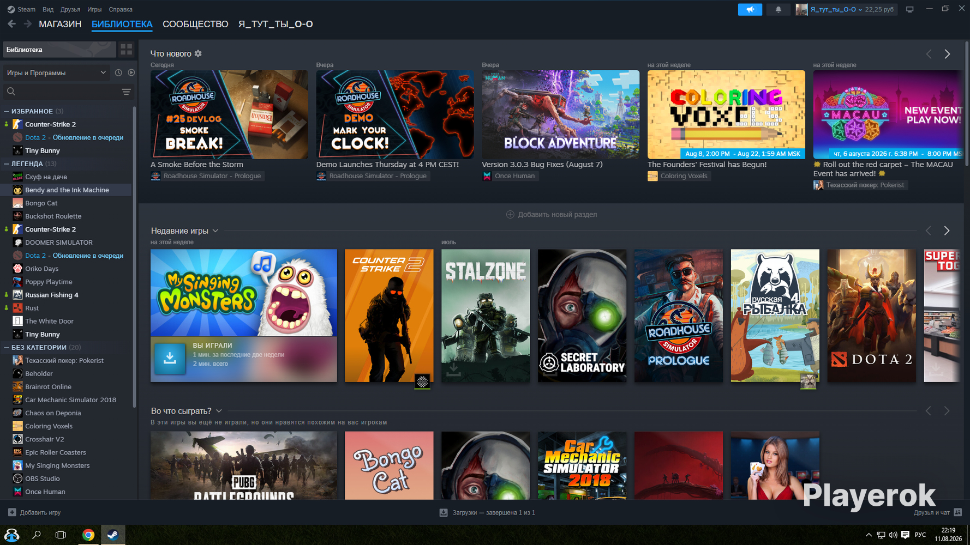The width and height of the screenshot is (970, 545).
Task: Click Steam icon in the taskbar
Action: (x=113, y=535)
